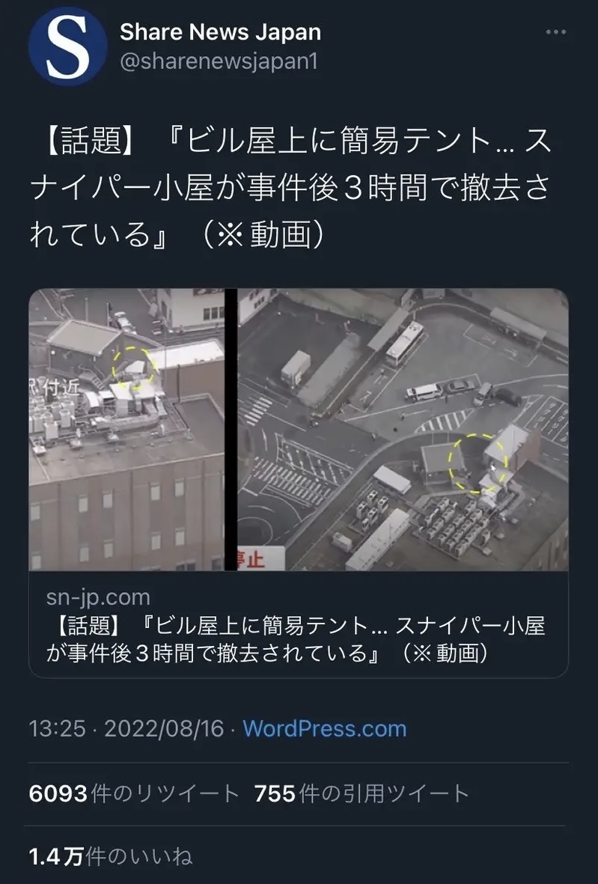View the 6093件のリツイート list
Image resolution: width=598 pixels, height=884 pixels.
pyautogui.click(x=134, y=793)
